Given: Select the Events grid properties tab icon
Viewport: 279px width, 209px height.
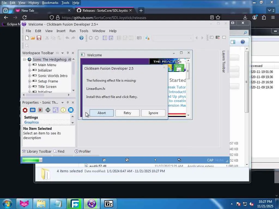Looking at the screenshot, I should point(56,110).
